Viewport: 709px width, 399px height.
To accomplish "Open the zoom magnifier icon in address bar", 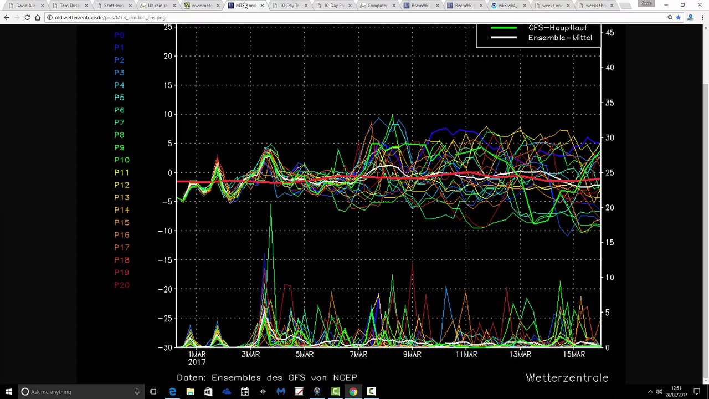I will click(x=670, y=17).
